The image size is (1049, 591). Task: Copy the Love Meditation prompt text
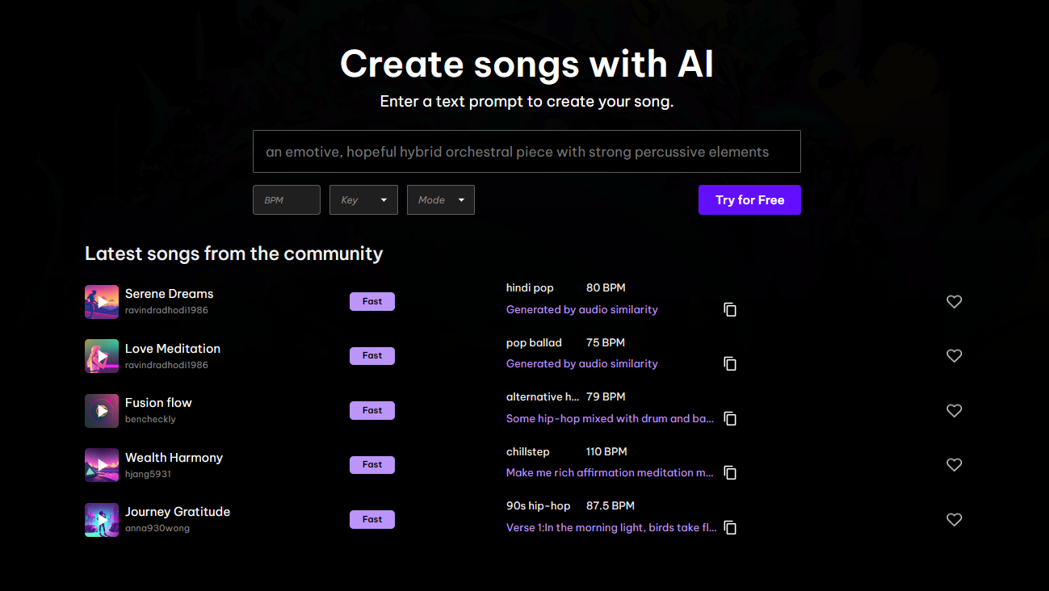click(x=730, y=364)
